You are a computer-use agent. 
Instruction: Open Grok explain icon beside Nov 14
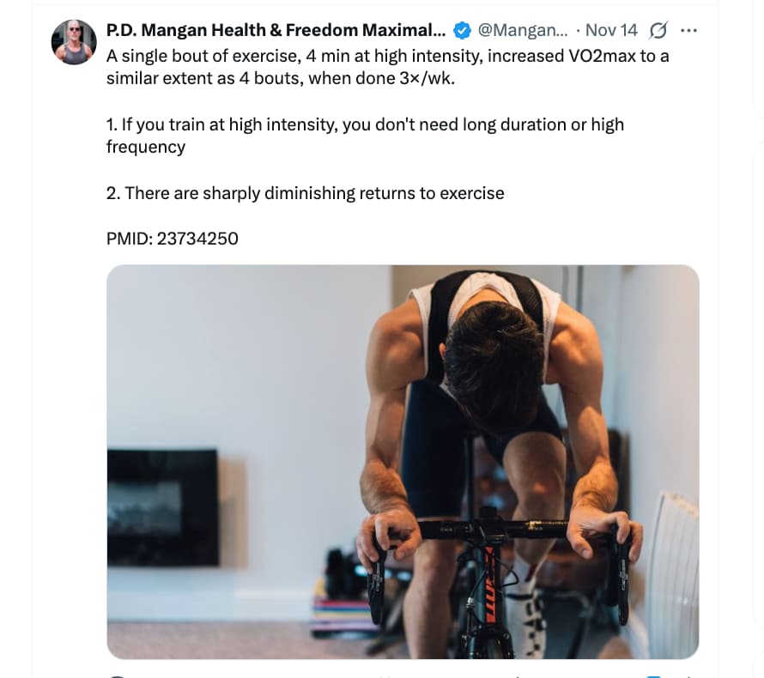(658, 31)
